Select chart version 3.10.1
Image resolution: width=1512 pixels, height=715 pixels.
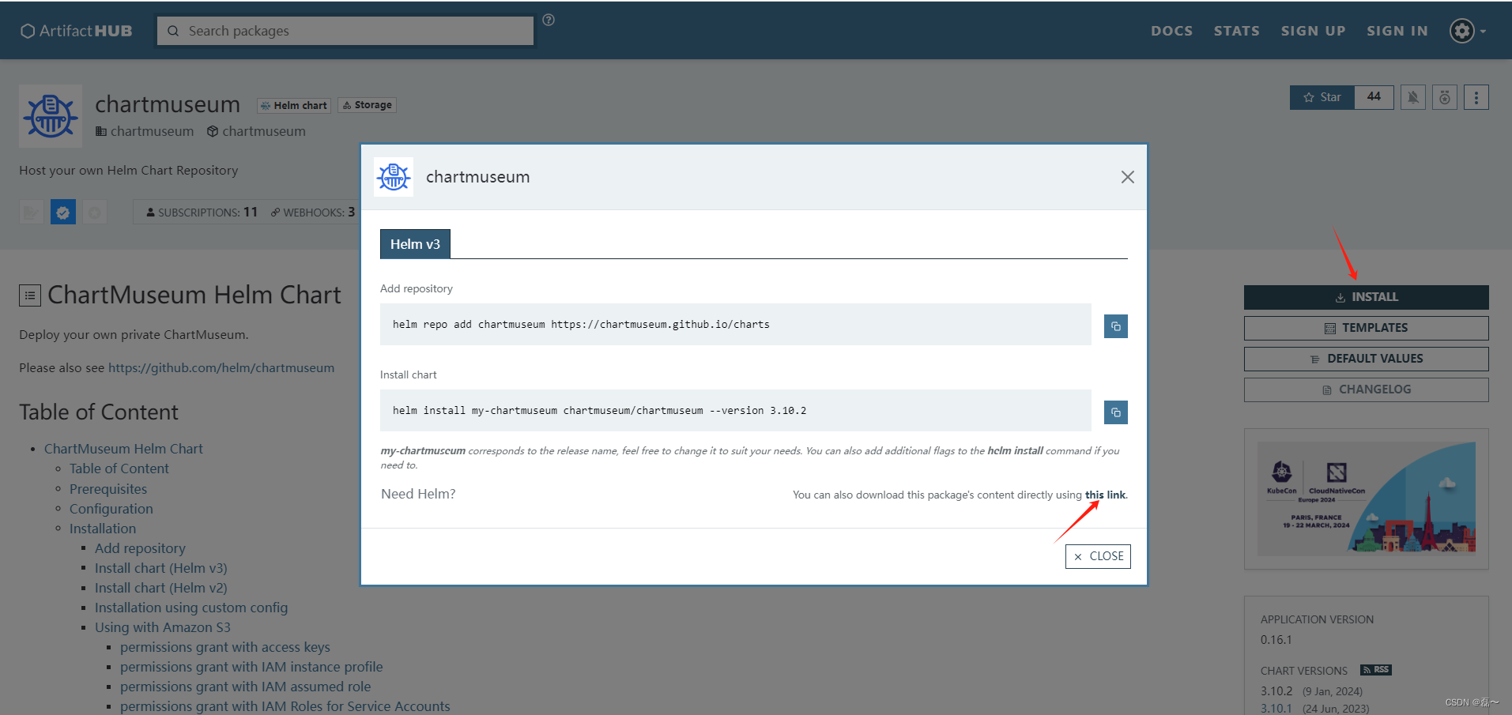(1276, 709)
